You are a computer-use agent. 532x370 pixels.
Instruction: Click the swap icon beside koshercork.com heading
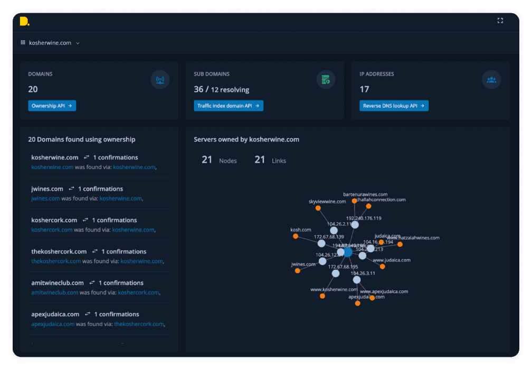coord(85,220)
